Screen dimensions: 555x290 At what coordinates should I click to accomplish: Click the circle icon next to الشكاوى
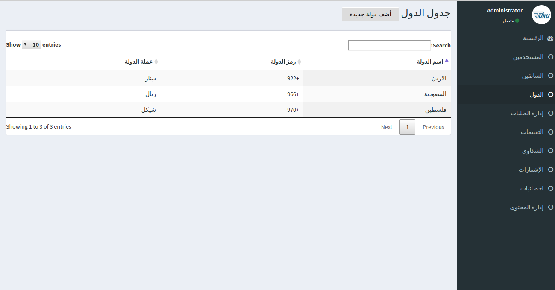551,151
